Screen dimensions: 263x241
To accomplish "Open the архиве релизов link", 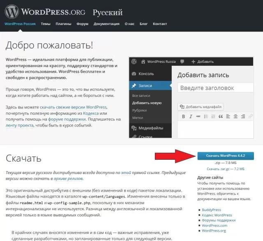I will coord(68,179).
